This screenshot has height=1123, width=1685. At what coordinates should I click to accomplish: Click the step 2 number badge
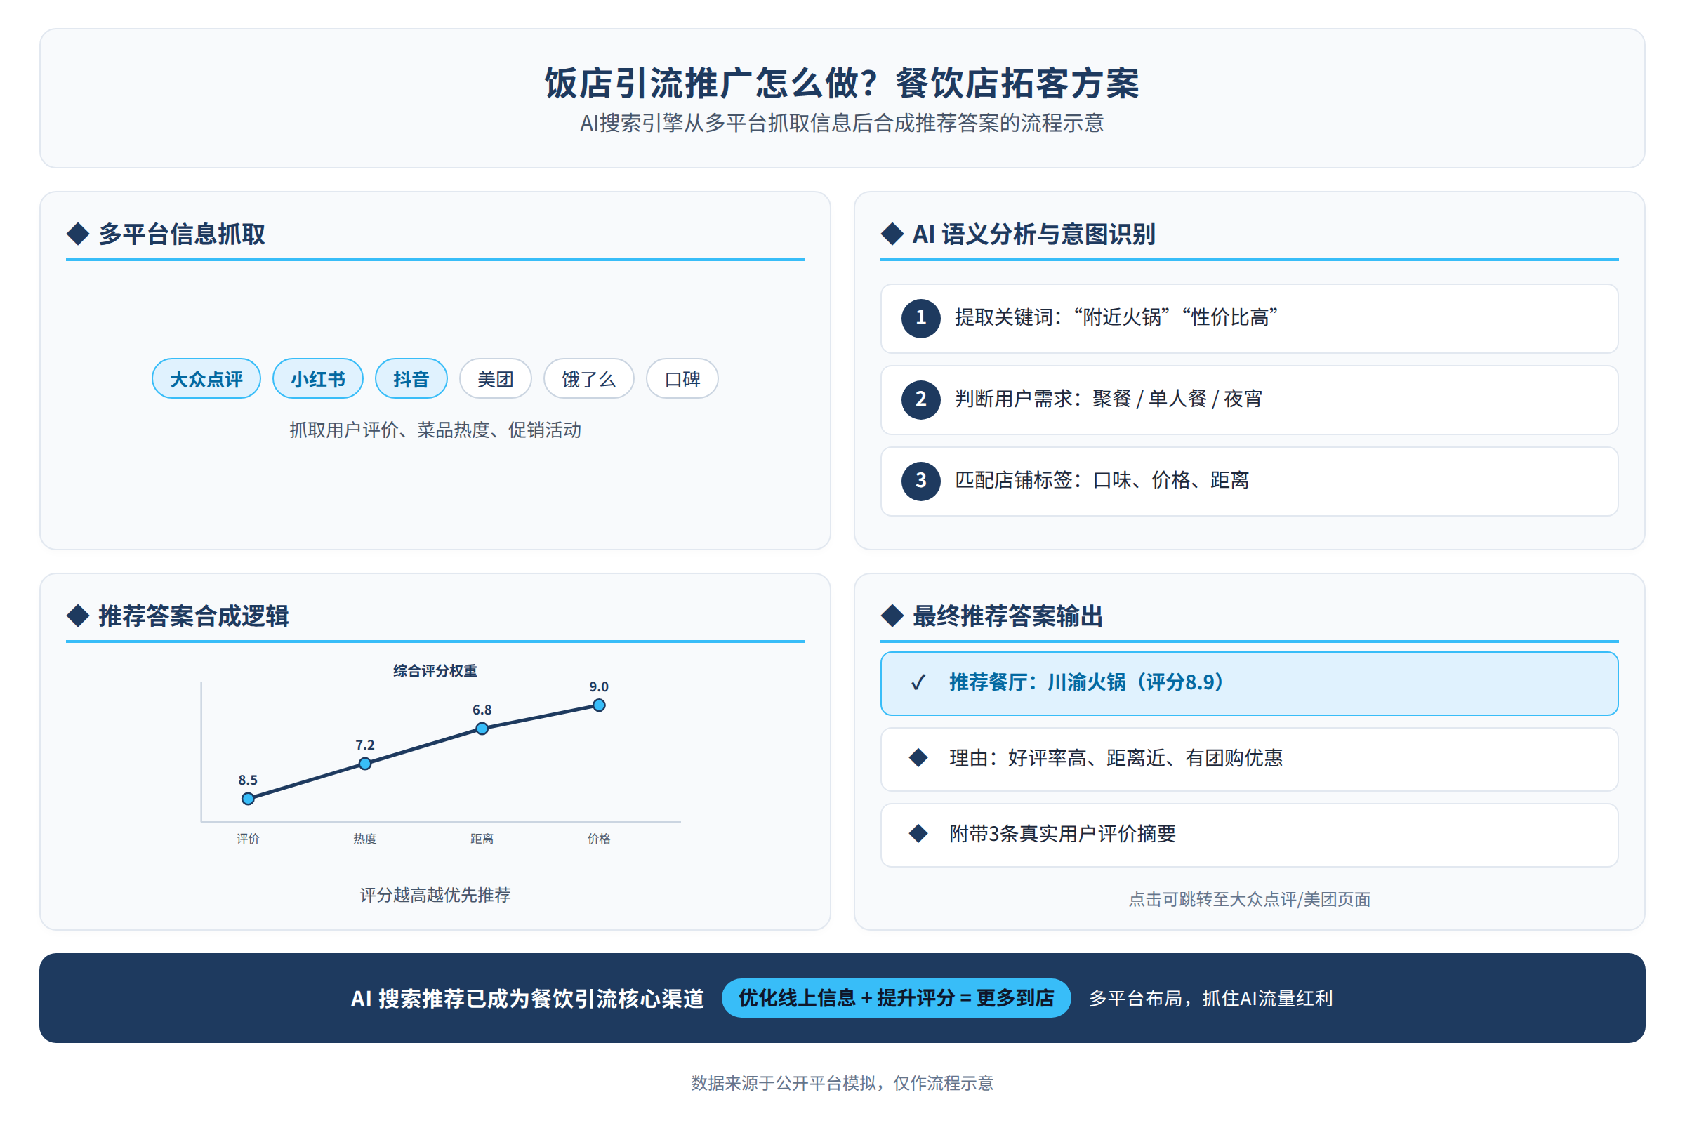pos(920,399)
